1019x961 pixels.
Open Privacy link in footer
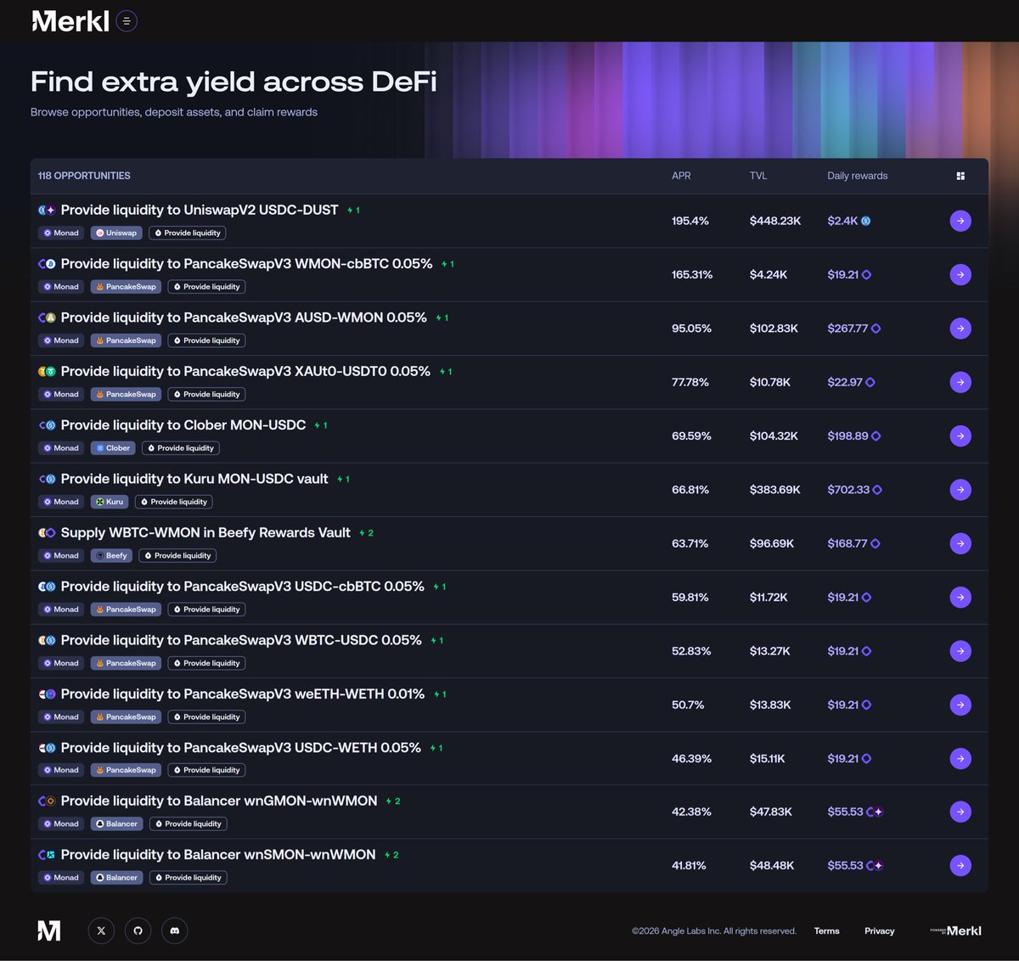point(880,930)
